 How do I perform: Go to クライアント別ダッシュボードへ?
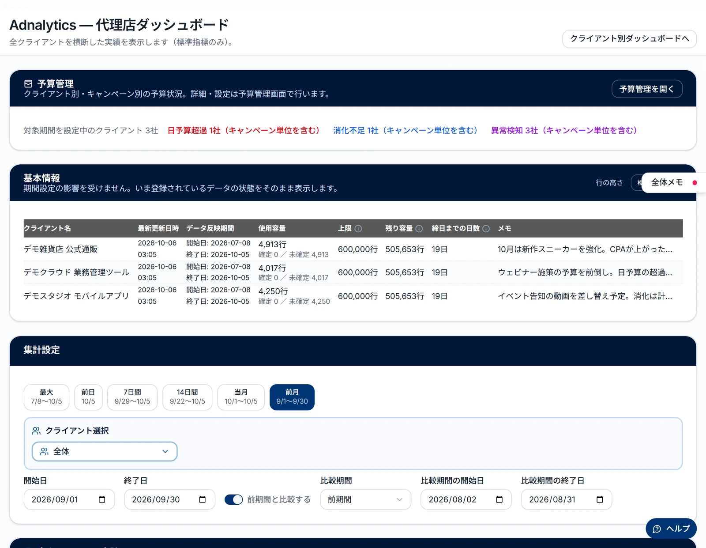click(x=629, y=38)
